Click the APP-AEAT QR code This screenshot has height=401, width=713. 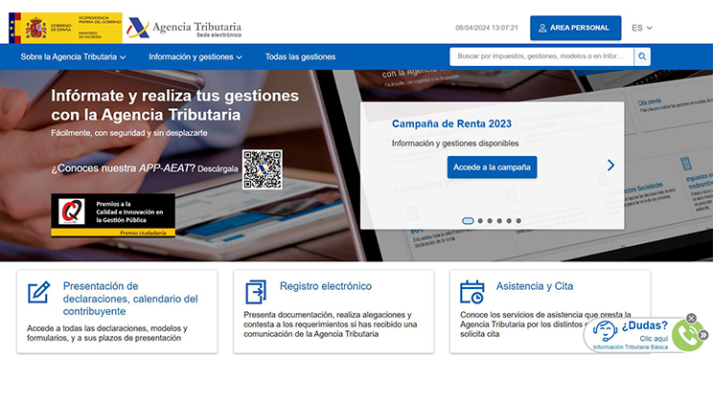pyautogui.click(x=263, y=169)
